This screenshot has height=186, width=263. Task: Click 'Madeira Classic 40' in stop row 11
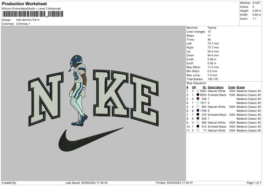249,131
